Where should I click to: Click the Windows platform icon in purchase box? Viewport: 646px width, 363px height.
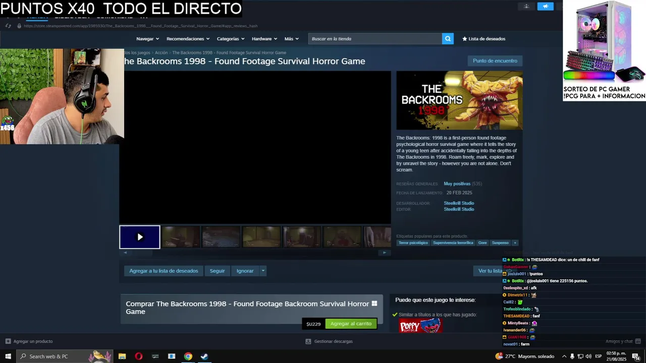[x=374, y=304]
